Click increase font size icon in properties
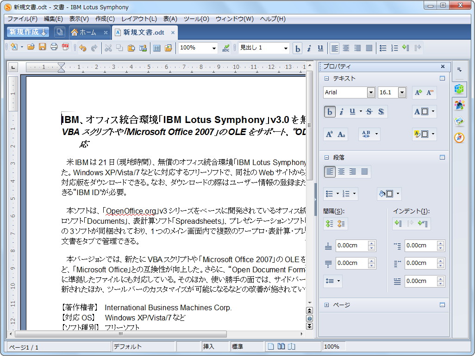The image size is (475, 356). (x=419, y=92)
